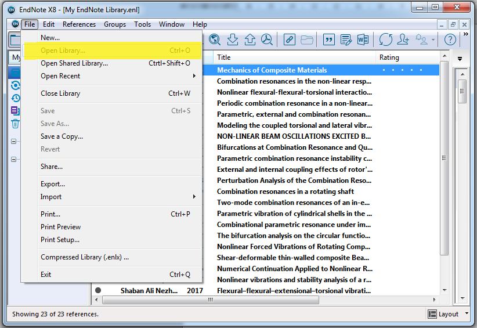The width and height of the screenshot is (477, 328).
Task: Sort by the Title column header
Action: [x=294, y=57]
